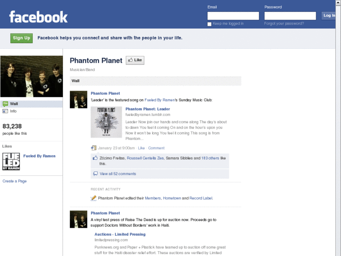Click the Log In button
Image resolution: width=341 pixels, height=256 pixels.
[x=329, y=16]
